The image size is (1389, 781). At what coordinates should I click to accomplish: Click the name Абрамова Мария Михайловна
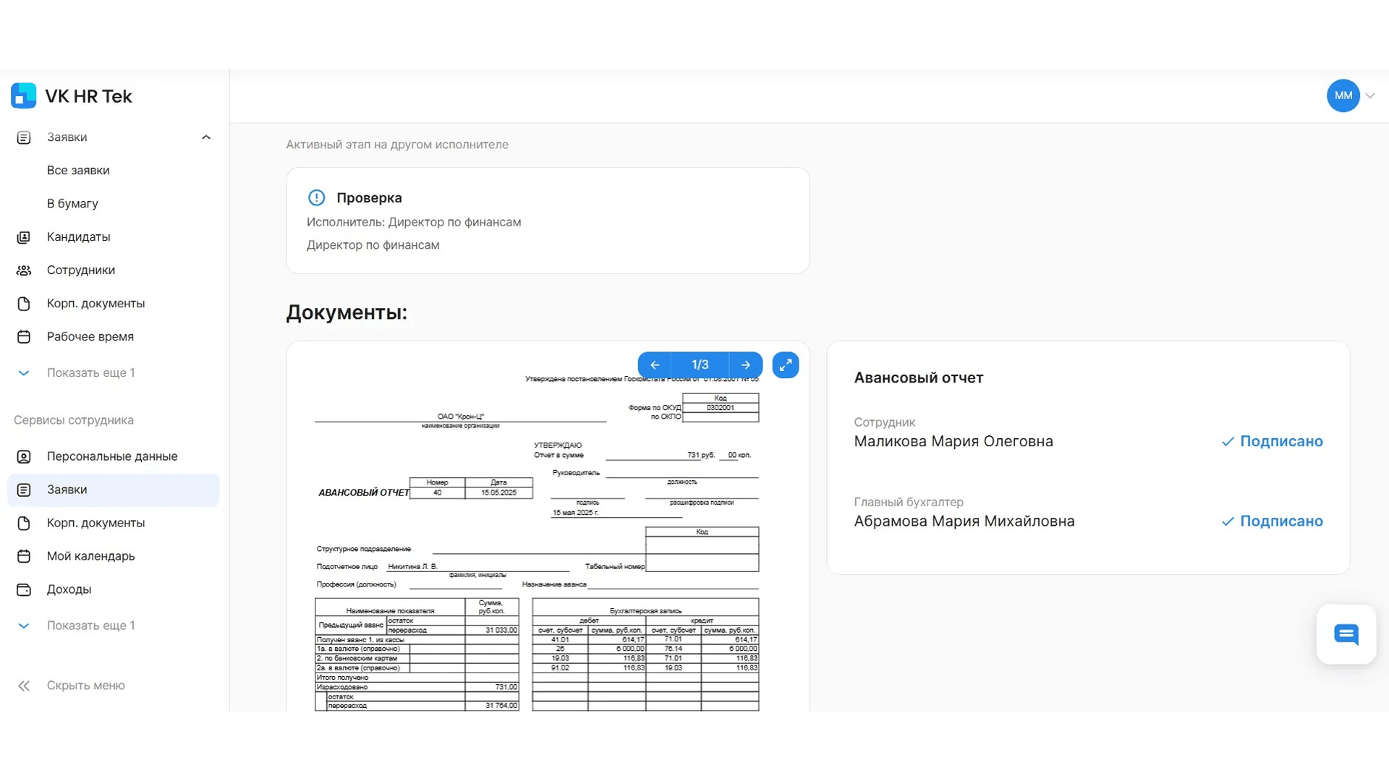click(964, 521)
